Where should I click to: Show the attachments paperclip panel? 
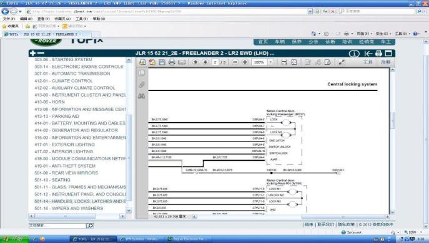(142, 85)
